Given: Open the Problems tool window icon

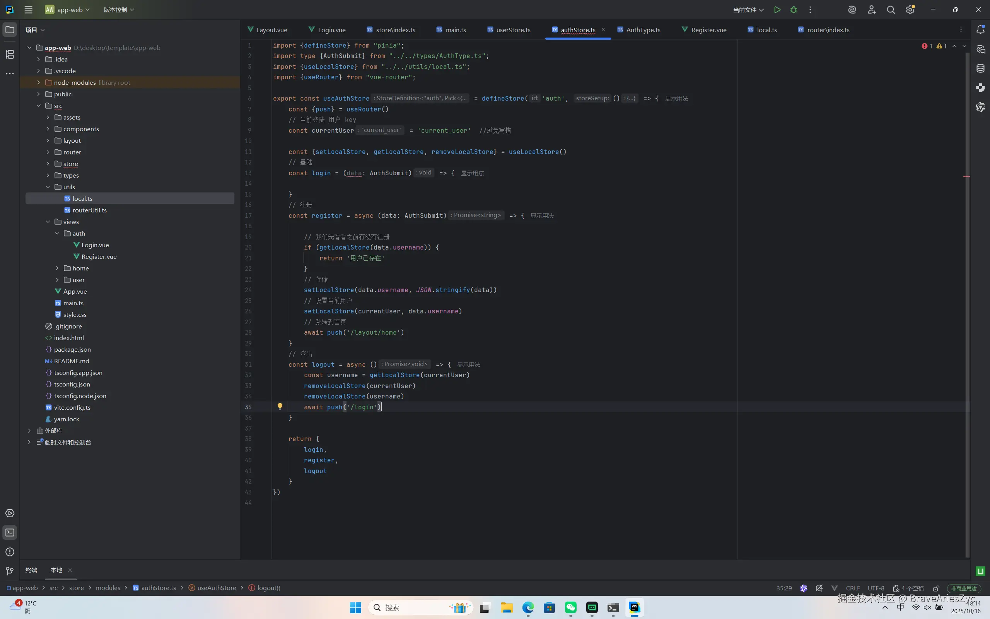Looking at the screenshot, I should [10, 552].
